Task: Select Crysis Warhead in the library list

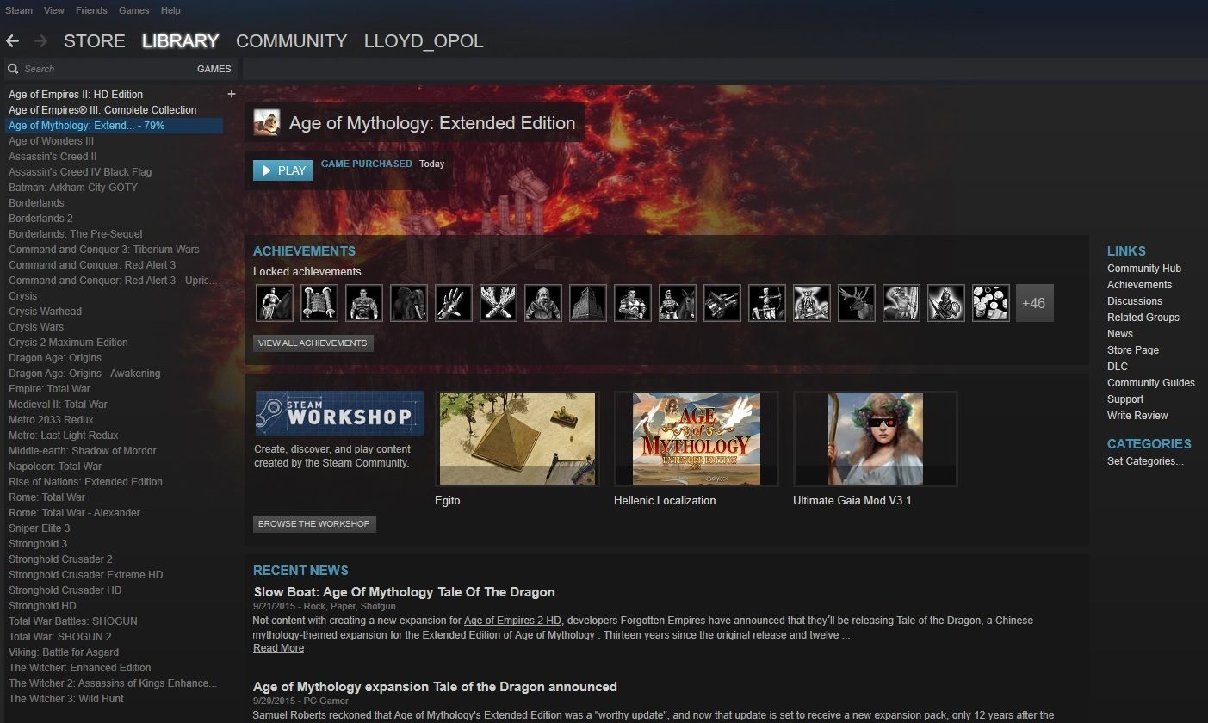Action: tap(46, 312)
